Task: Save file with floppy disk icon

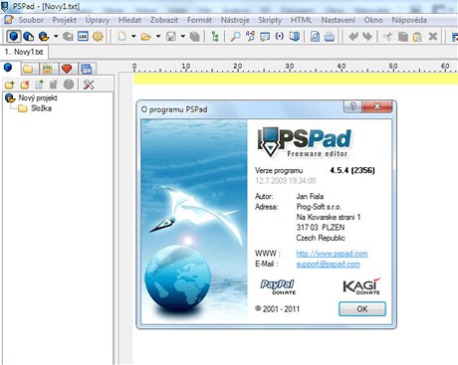Action: point(171,36)
